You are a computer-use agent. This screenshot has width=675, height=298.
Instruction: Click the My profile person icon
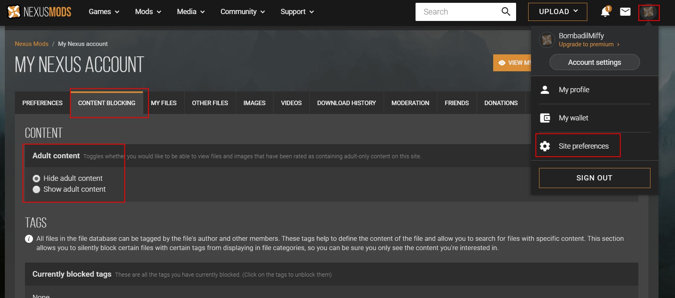545,90
